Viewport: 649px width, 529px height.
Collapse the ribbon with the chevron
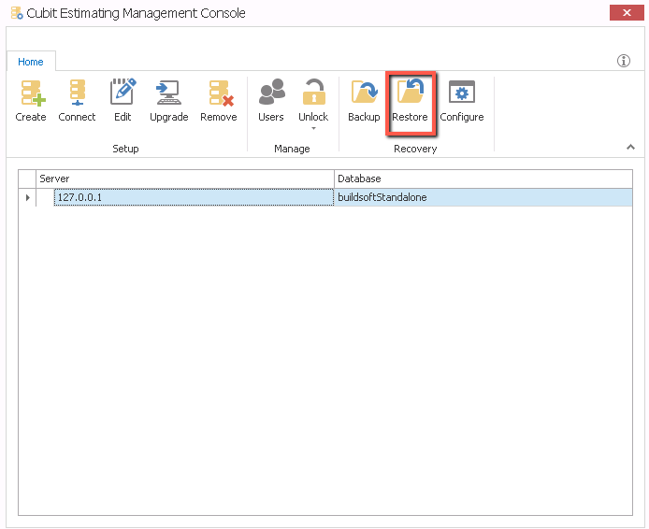pos(630,148)
